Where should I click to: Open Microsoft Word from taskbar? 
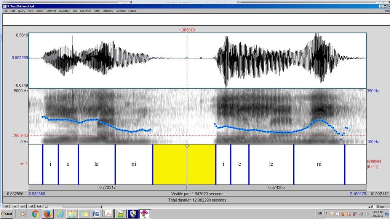(x=96, y=214)
